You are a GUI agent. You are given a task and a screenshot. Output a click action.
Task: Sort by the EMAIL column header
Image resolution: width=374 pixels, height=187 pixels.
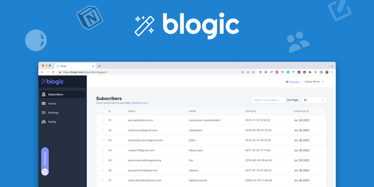[132, 111]
